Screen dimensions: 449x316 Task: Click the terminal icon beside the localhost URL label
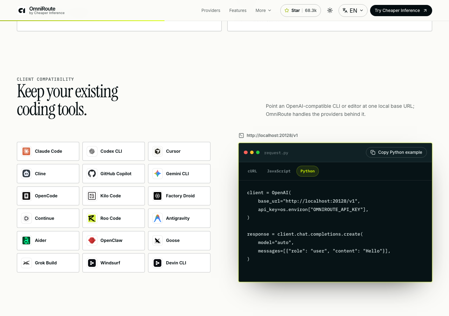(x=241, y=136)
